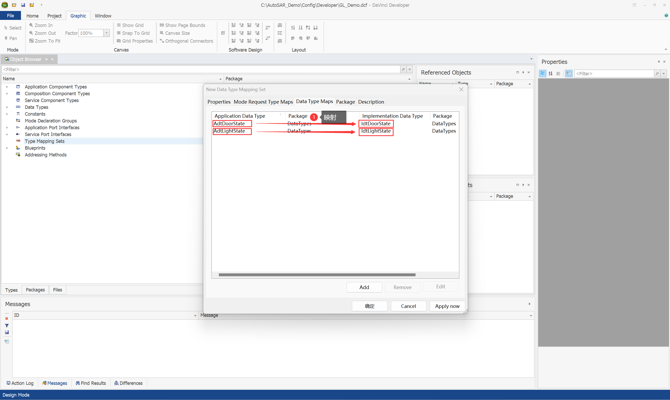Click the red delete messages icon

coord(7,318)
